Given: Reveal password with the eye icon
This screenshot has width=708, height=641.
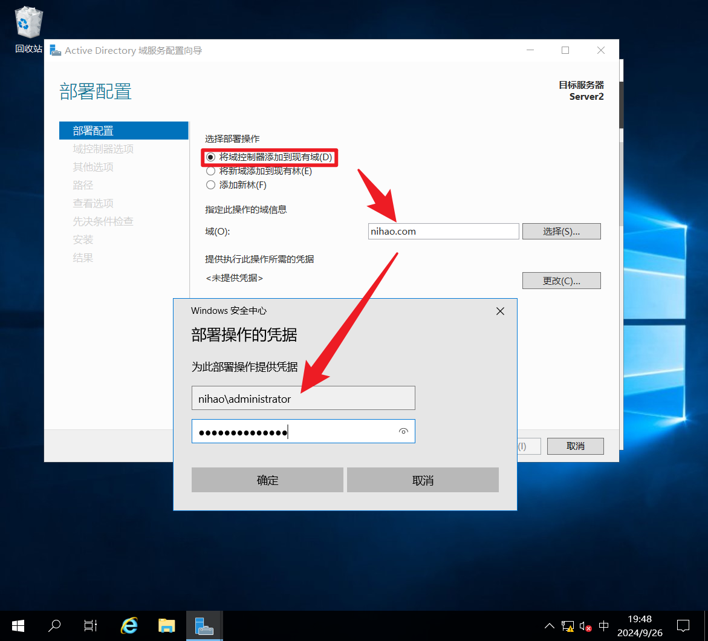Looking at the screenshot, I should 403,431.
